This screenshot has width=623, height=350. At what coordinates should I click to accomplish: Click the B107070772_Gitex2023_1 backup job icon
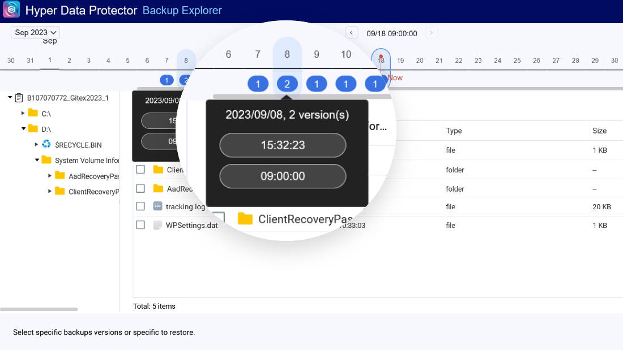click(x=19, y=98)
